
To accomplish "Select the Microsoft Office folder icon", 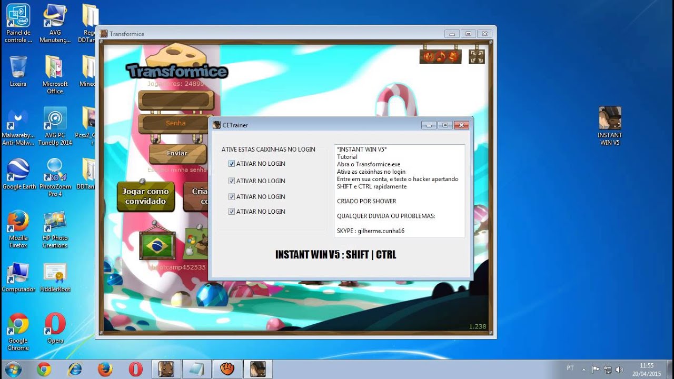I will 55,74.
